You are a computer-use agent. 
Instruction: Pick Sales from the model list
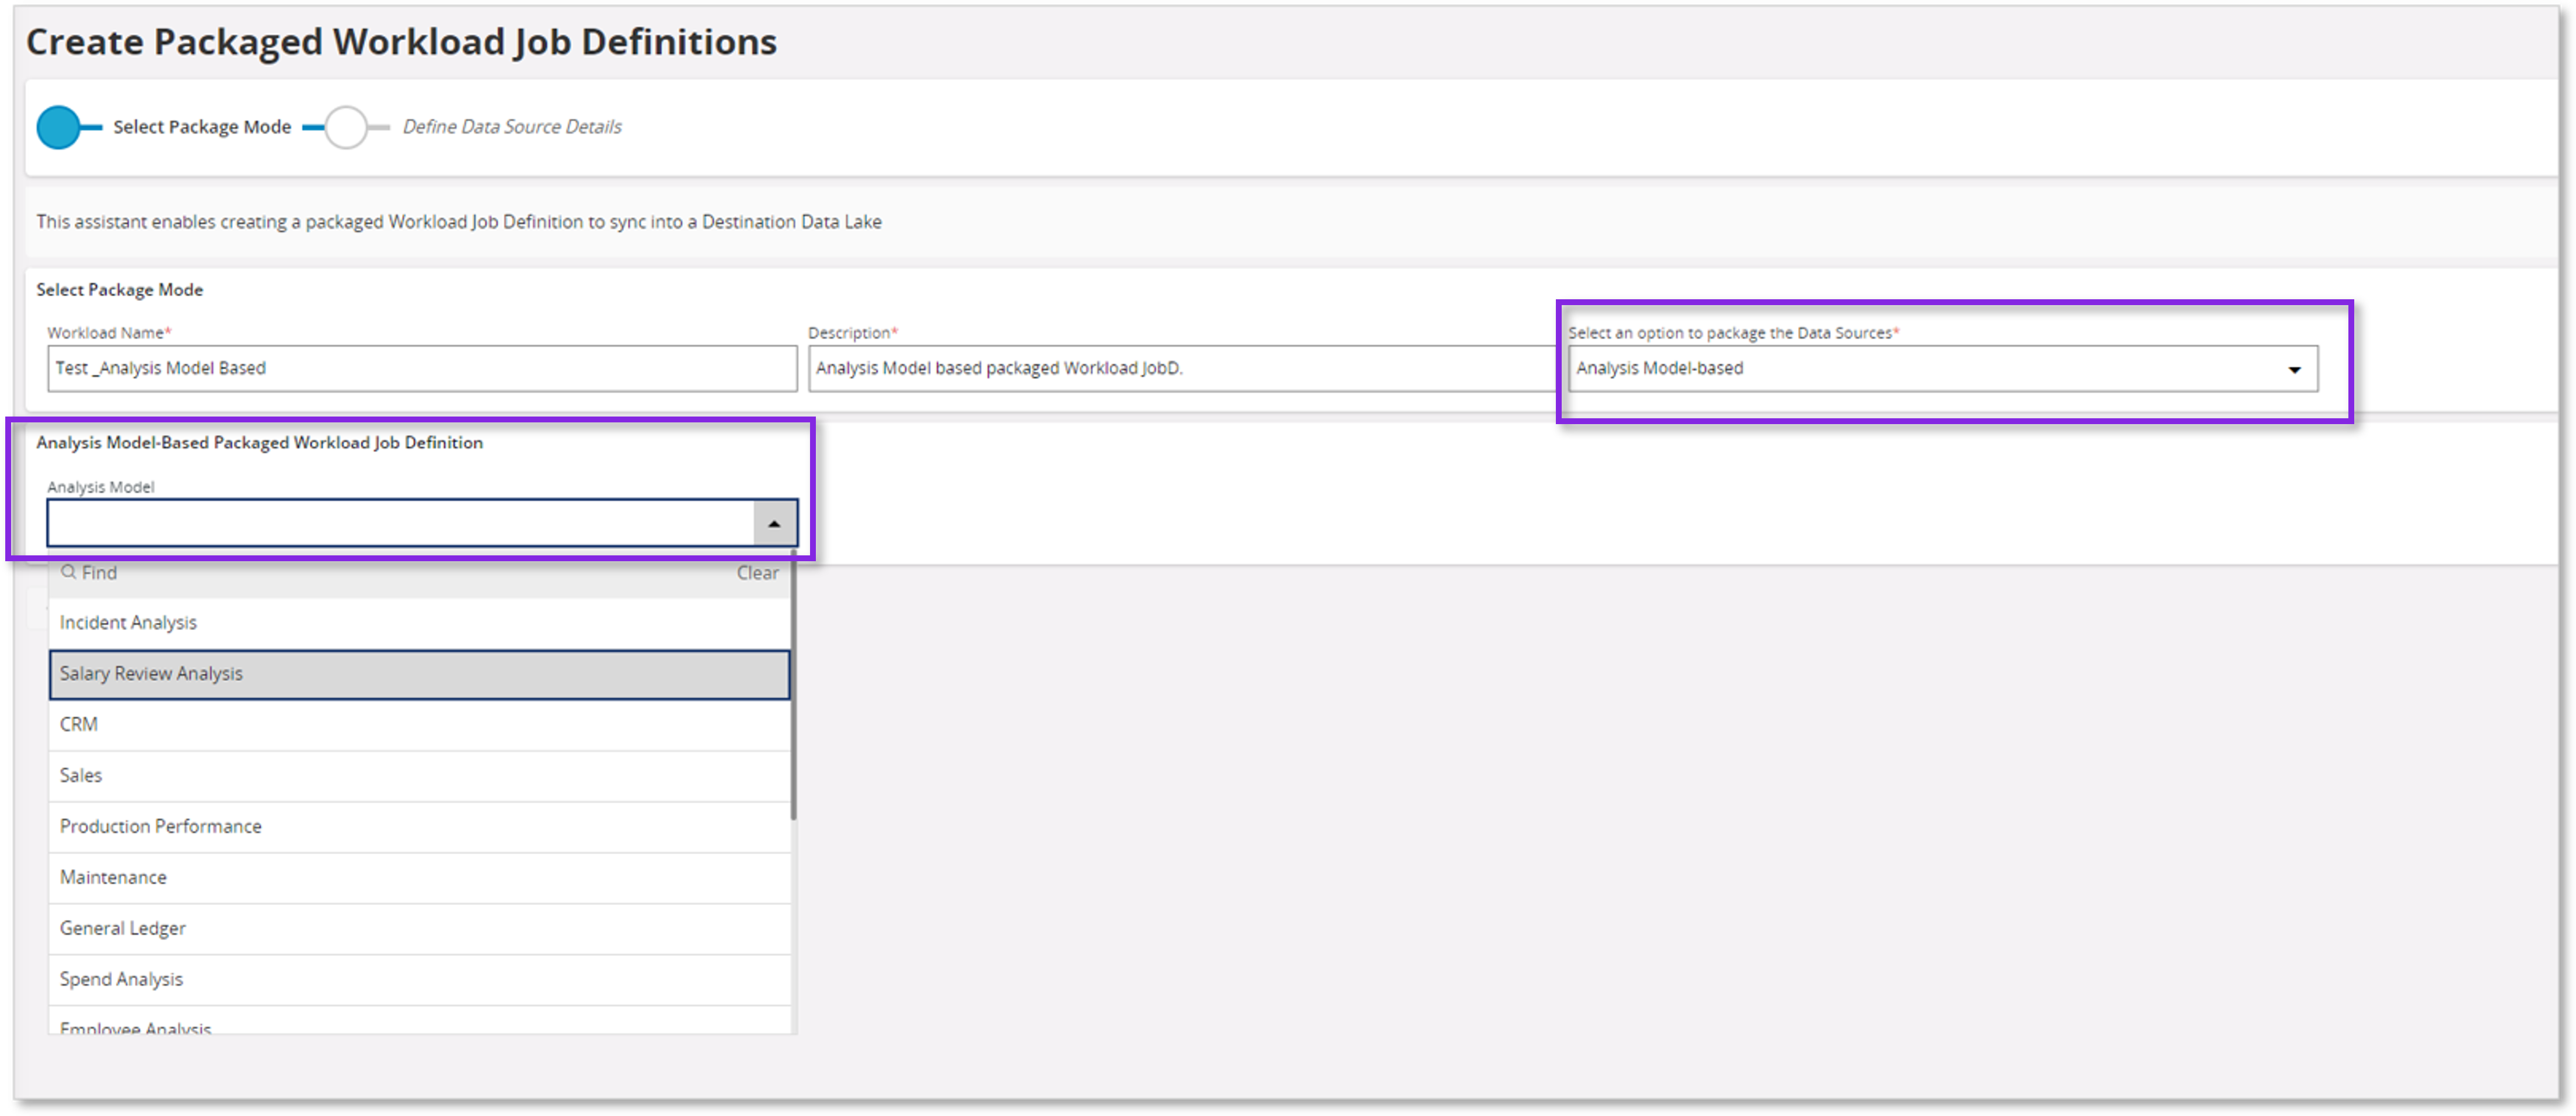pos(419,776)
